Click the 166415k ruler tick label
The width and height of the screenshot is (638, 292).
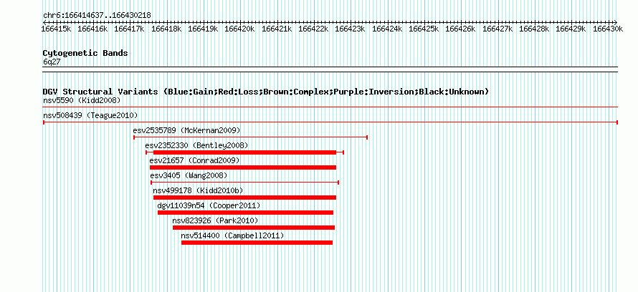pyautogui.click(x=57, y=29)
